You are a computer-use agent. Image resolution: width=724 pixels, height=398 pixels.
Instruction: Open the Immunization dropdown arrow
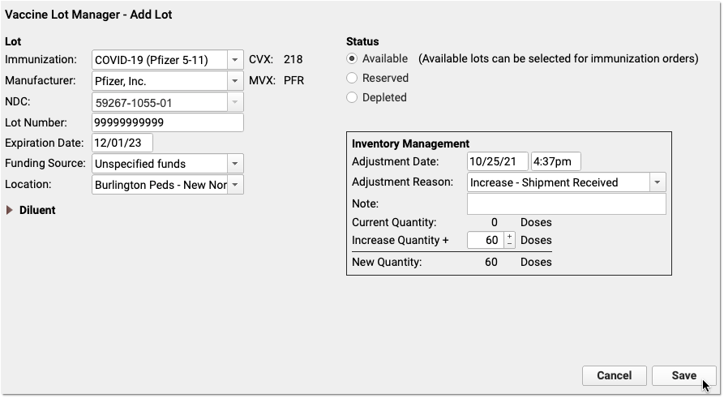[x=235, y=60]
